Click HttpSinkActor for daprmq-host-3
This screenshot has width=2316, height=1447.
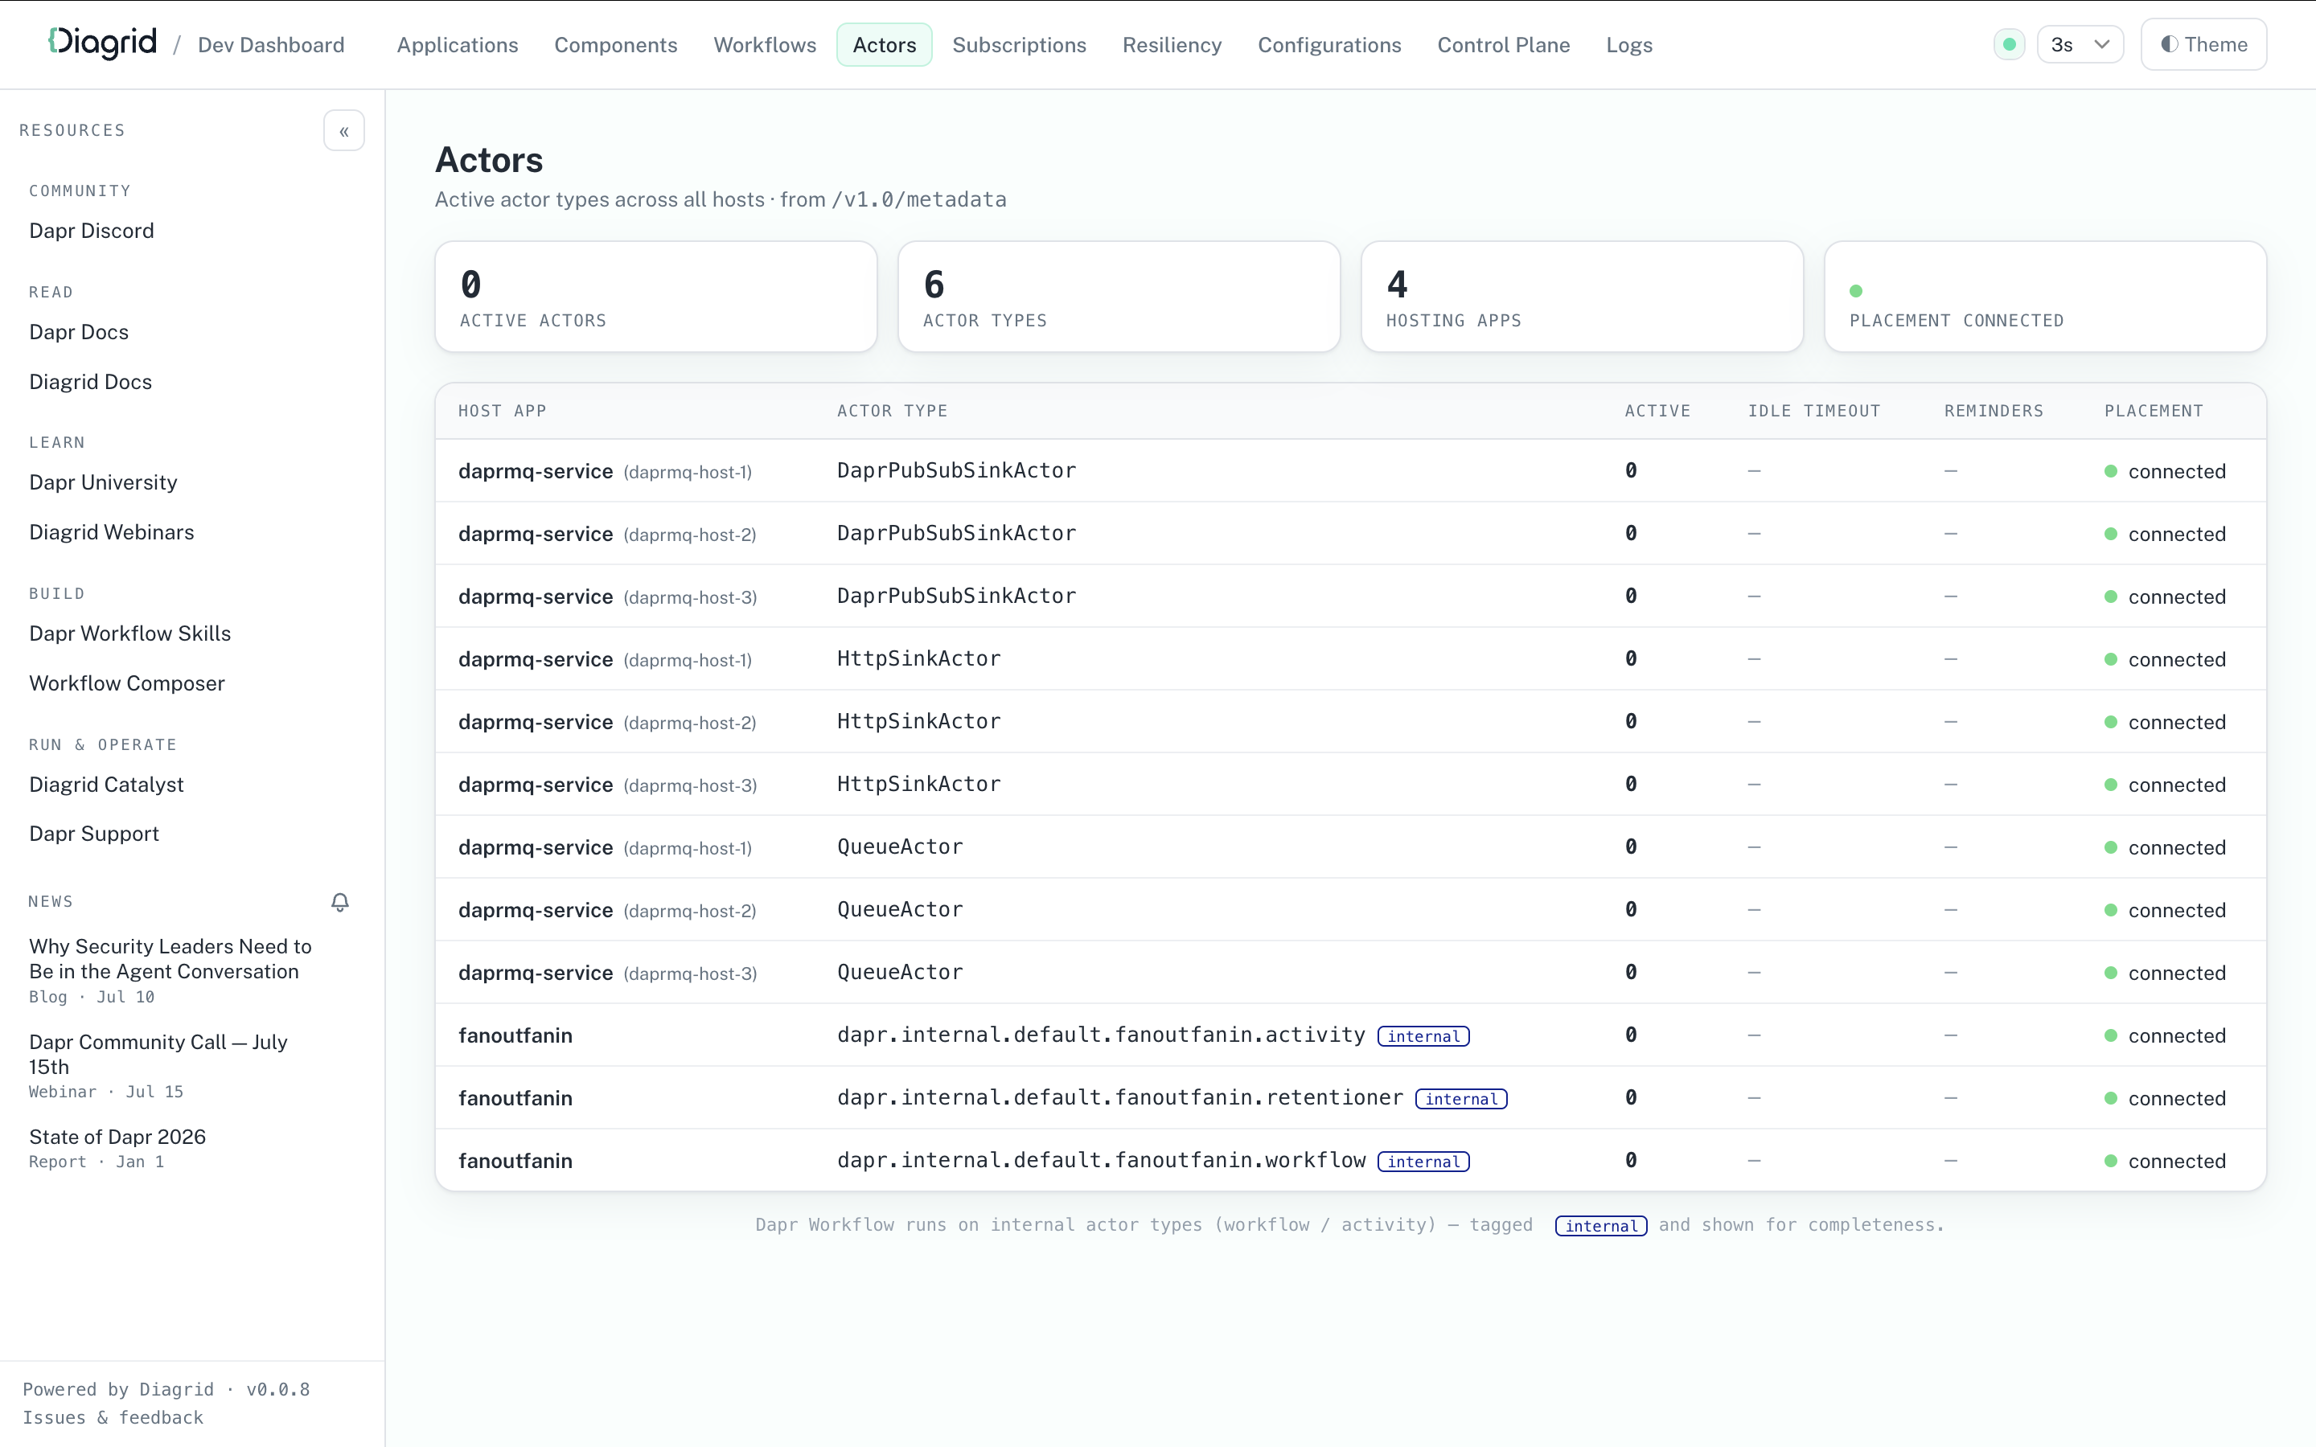click(x=918, y=784)
